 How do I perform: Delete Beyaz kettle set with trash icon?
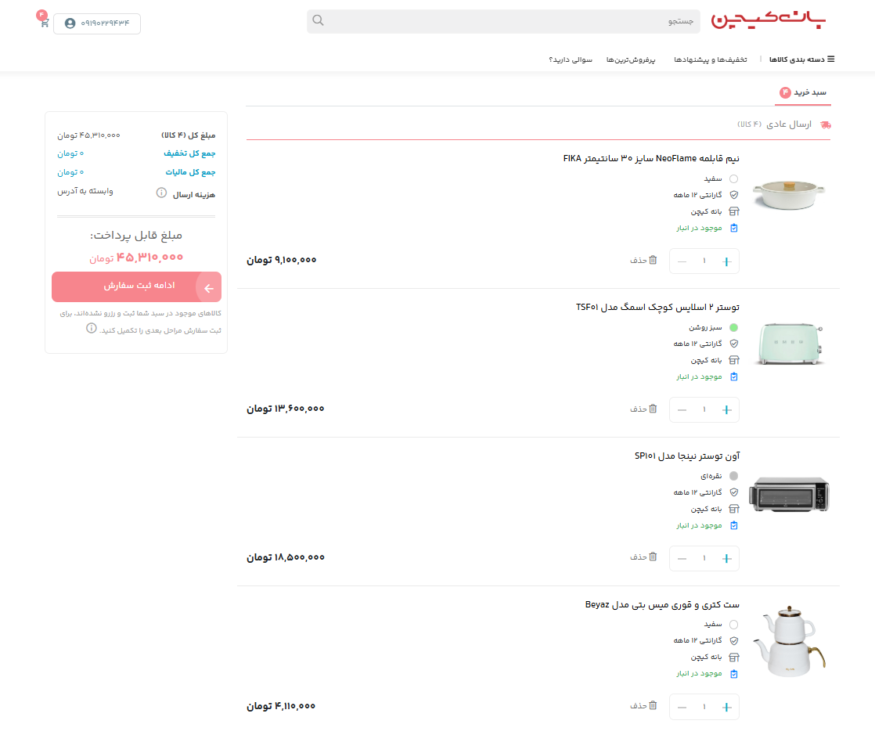click(x=653, y=706)
